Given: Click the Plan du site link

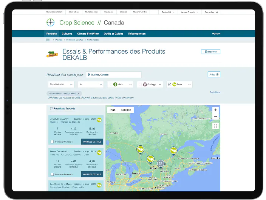Looking at the screenshot, I should (109, 12).
